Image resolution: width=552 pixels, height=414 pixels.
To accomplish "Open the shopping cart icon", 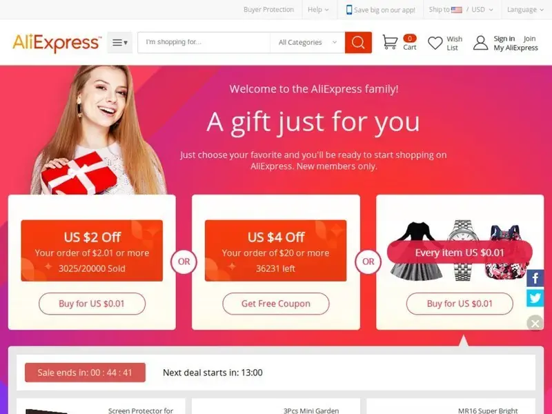I will pos(390,42).
